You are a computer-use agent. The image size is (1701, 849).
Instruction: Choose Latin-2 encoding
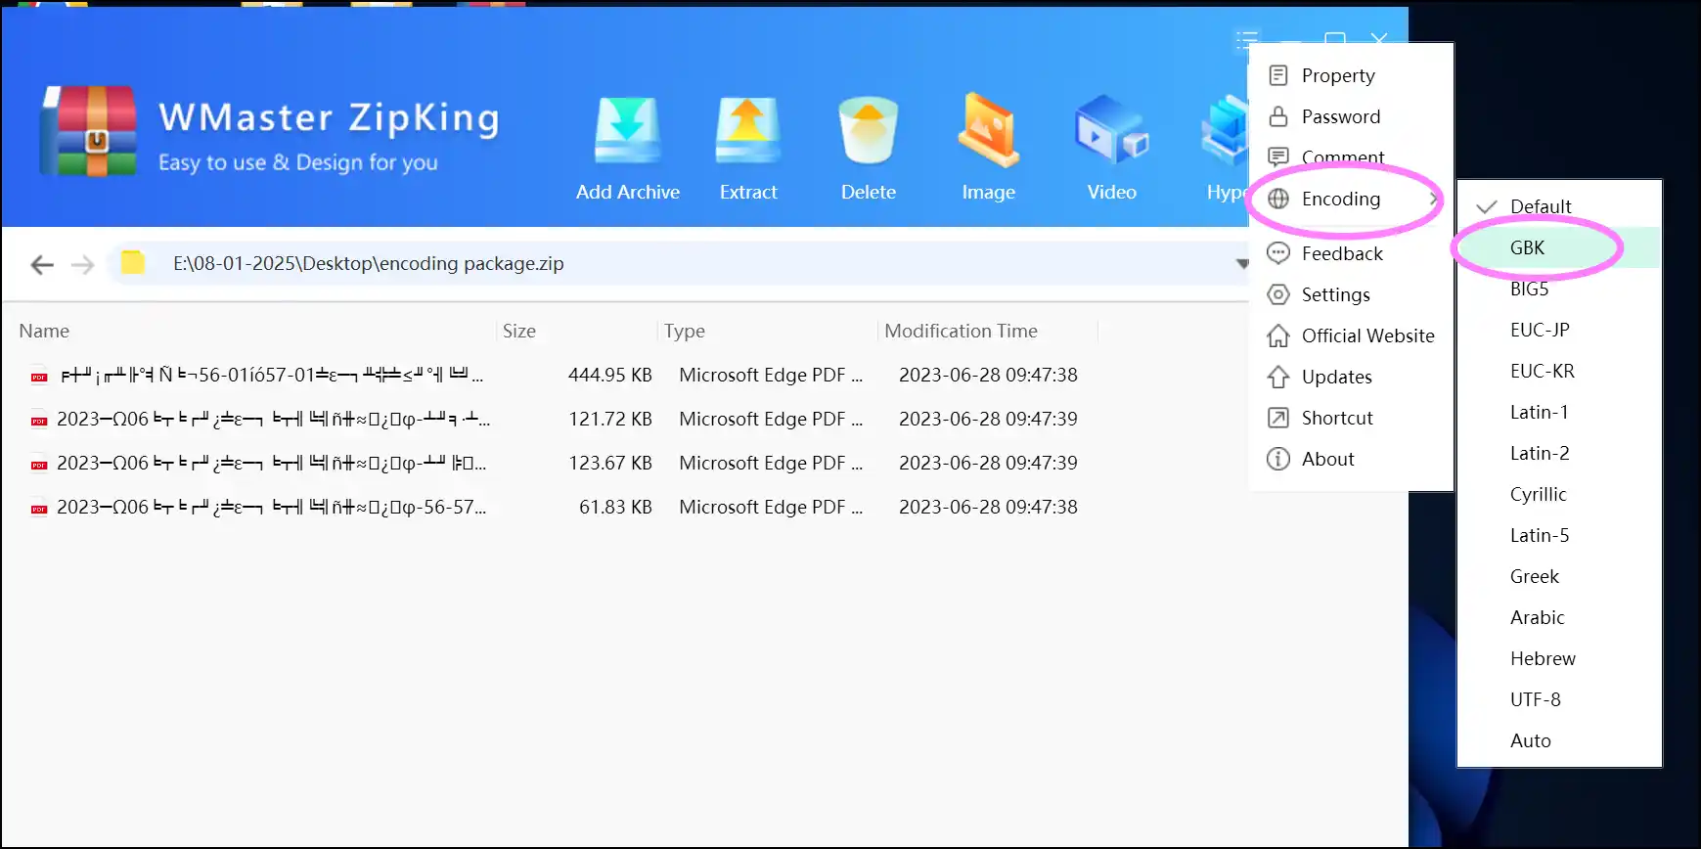point(1559,453)
